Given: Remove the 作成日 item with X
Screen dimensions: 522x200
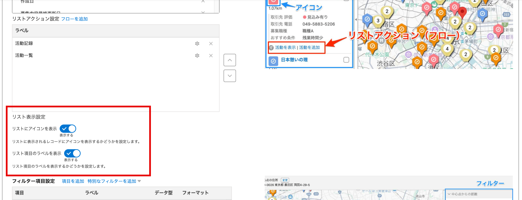Looking at the screenshot, I should (x=203, y=1).
